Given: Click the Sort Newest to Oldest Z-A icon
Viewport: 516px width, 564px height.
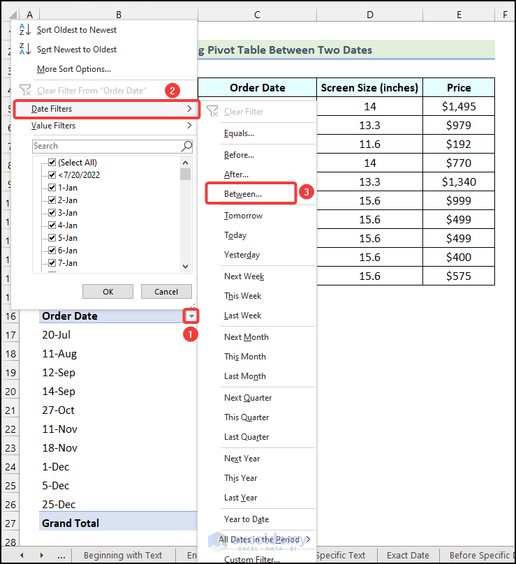Looking at the screenshot, I should tap(25, 49).
